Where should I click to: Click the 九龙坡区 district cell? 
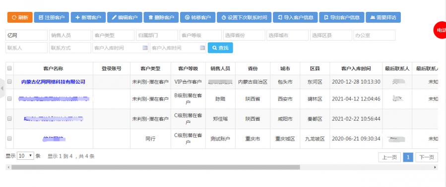pos(315,139)
